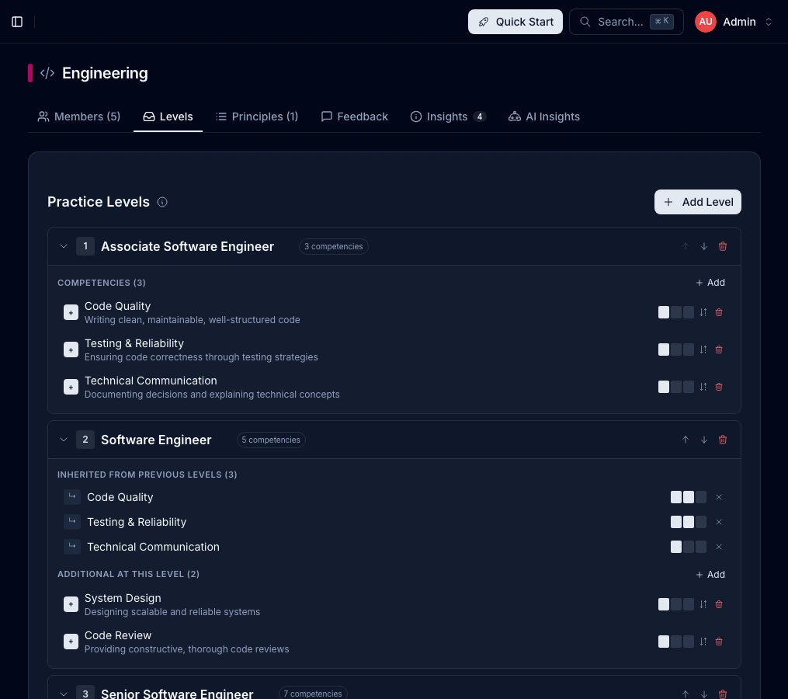Viewport: 788px width, 699px height.
Task: Set System Design proficiency bar
Action: click(x=676, y=604)
